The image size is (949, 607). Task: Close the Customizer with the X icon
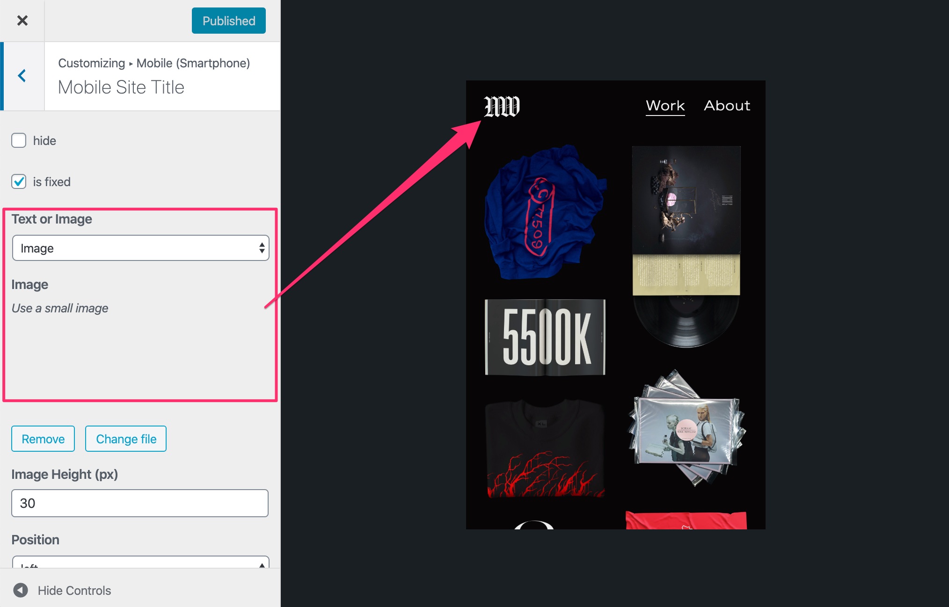click(22, 21)
